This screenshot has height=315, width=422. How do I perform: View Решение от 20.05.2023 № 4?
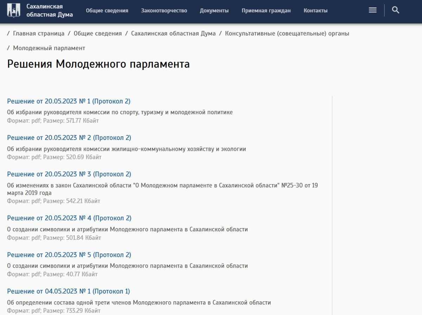coord(69,218)
